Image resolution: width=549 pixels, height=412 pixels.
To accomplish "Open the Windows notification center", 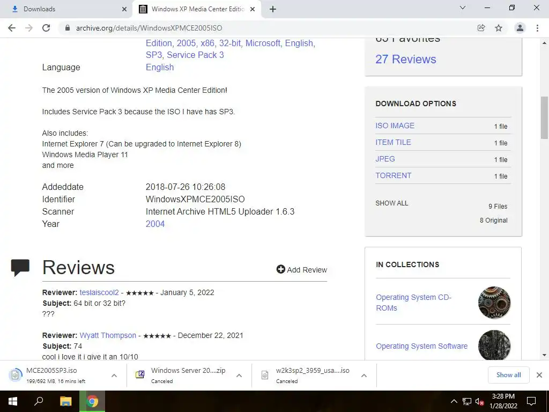I will pyautogui.click(x=531, y=401).
